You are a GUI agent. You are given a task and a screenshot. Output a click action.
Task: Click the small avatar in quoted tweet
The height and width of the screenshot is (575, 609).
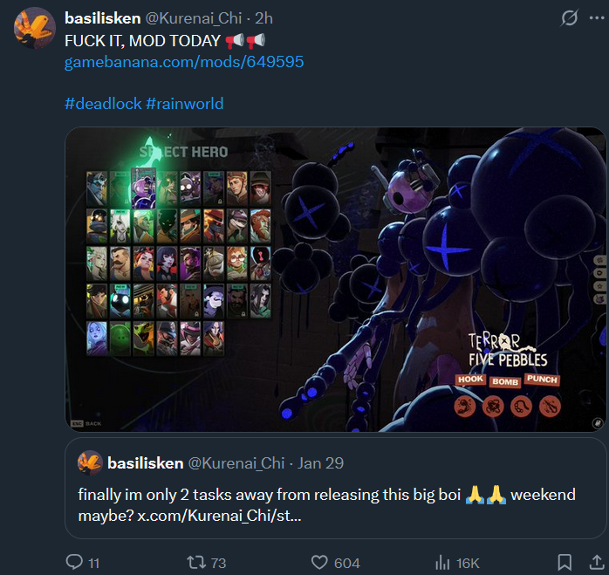click(90, 462)
